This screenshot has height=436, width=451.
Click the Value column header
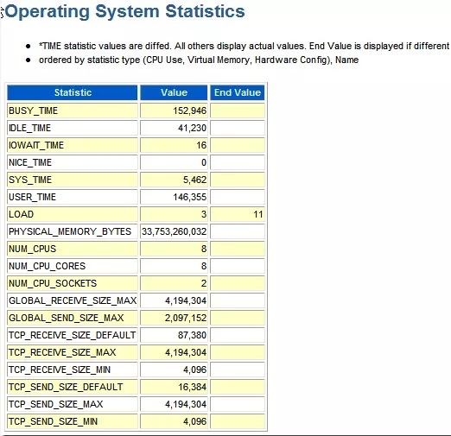click(174, 92)
